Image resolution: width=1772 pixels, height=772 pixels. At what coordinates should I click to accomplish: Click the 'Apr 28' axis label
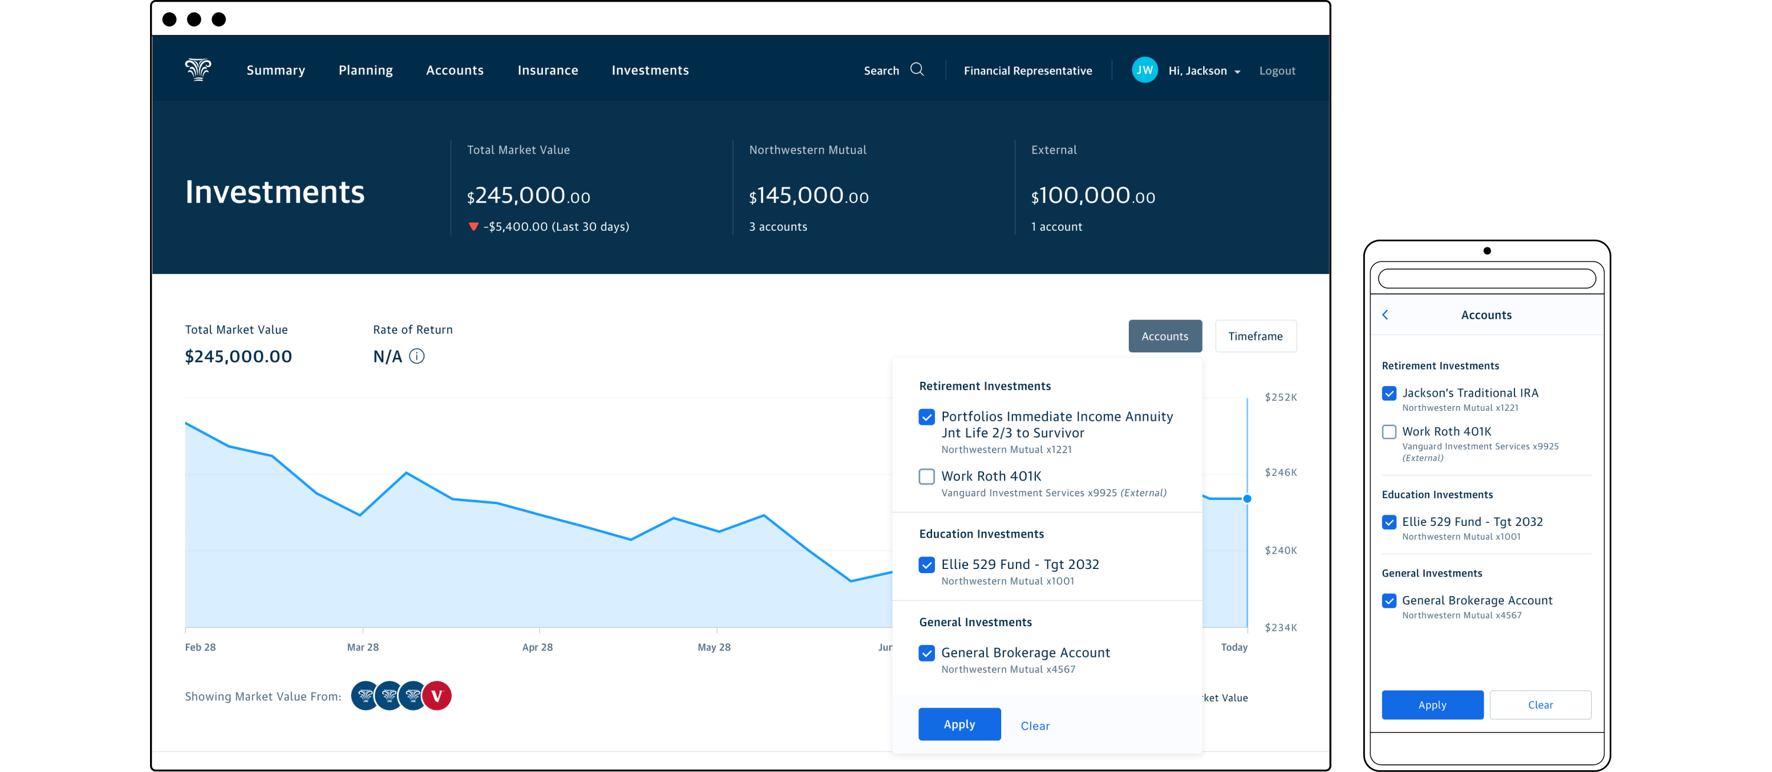tap(538, 647)
